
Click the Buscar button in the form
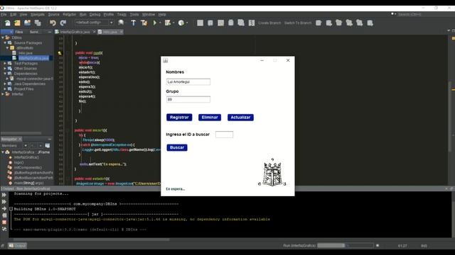coord(177,148)
